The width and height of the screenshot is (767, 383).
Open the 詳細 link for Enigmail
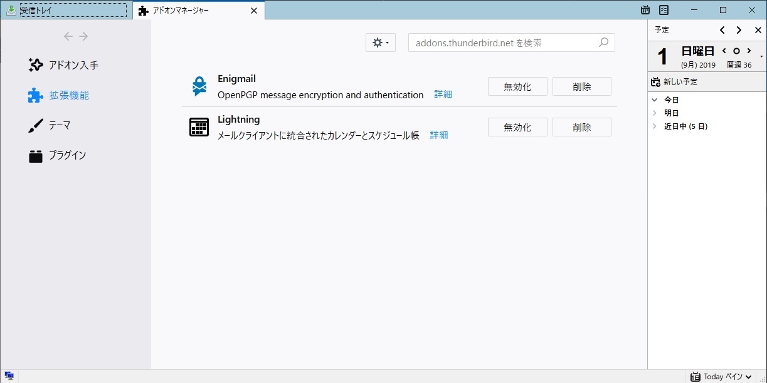[x=443, y=95]
